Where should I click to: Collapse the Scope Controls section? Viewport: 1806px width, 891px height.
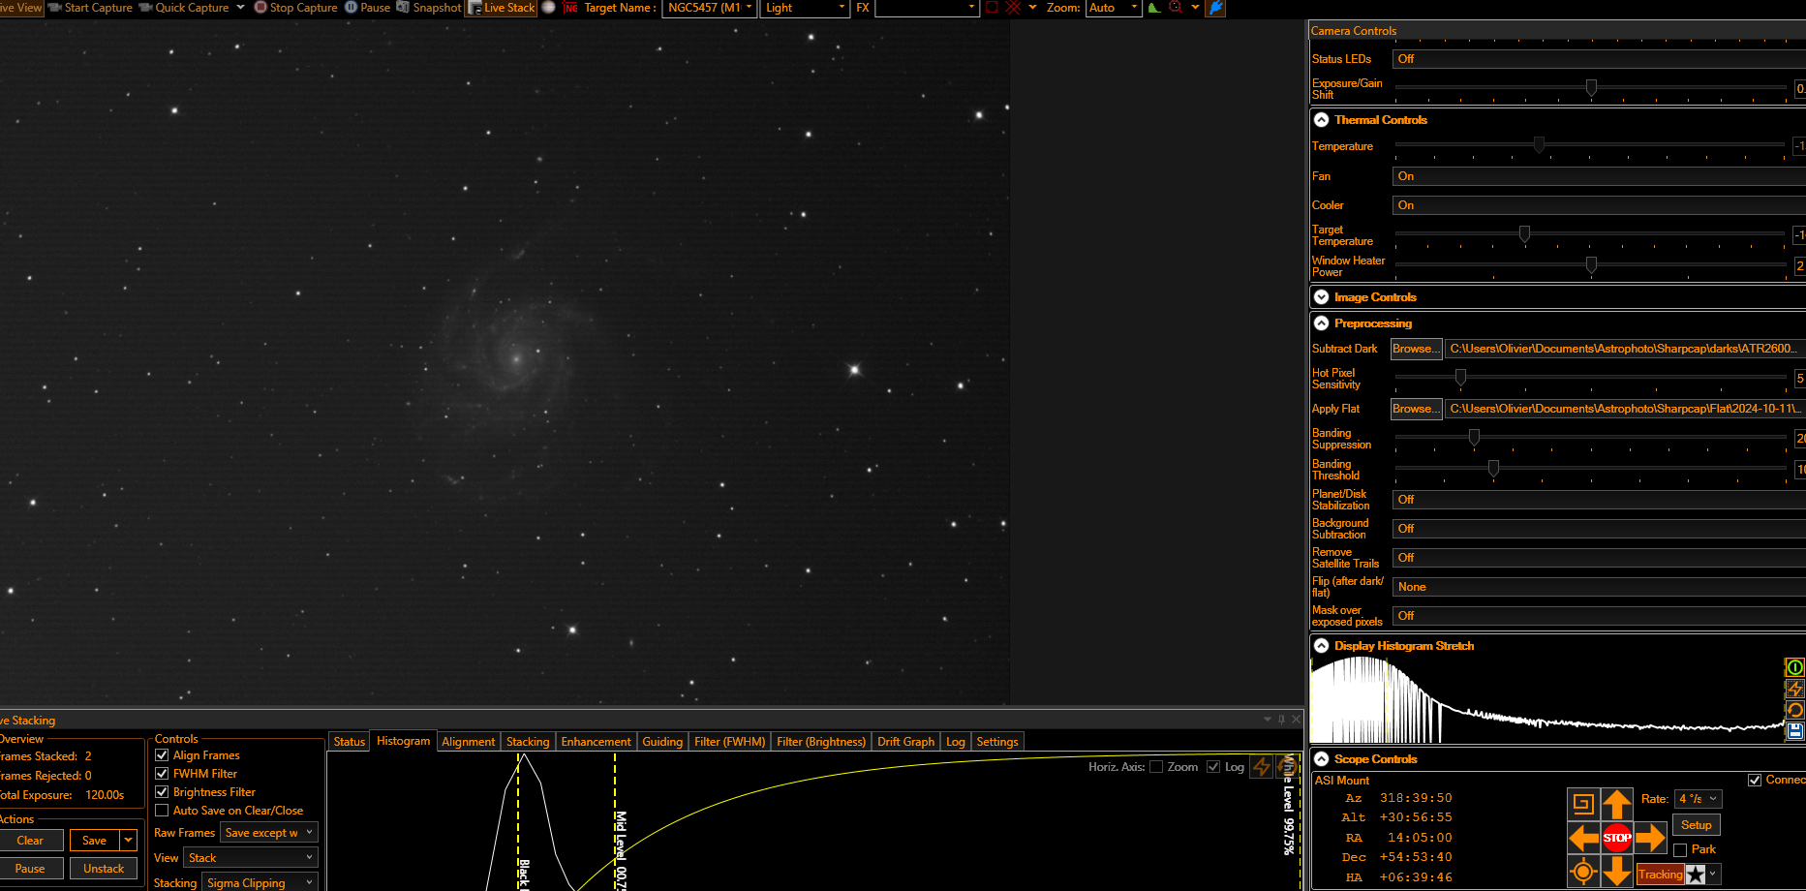[1322, 759]
